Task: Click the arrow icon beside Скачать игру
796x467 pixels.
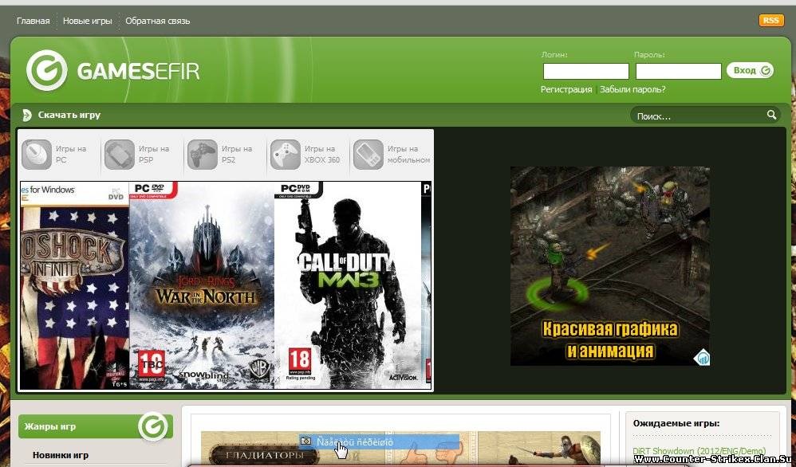Action: [27, 115]
